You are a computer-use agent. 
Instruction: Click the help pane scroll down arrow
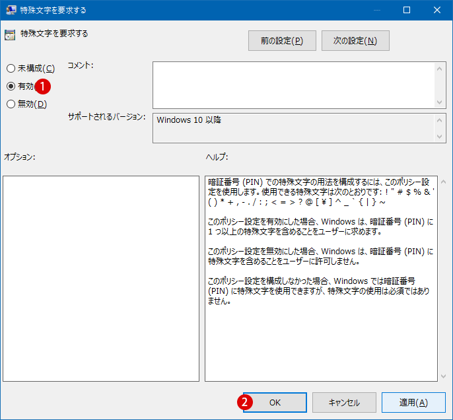[444, 376]
